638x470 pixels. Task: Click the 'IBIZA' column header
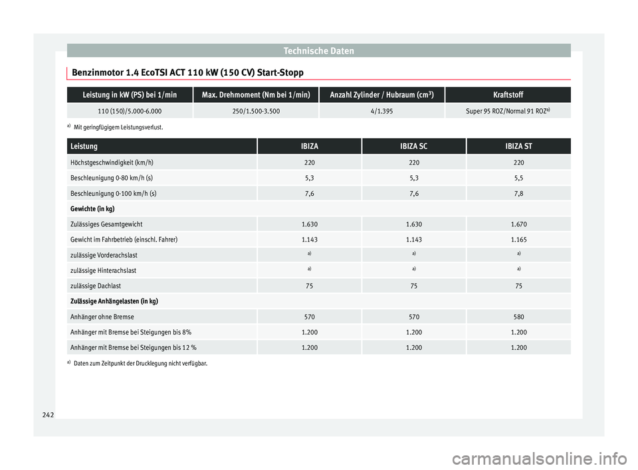(310, 146)
